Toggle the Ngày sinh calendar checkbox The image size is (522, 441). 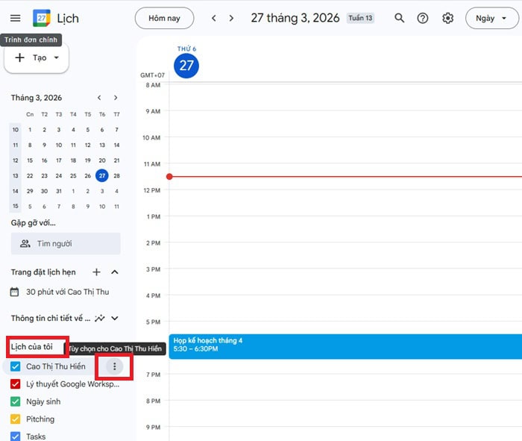16,401
